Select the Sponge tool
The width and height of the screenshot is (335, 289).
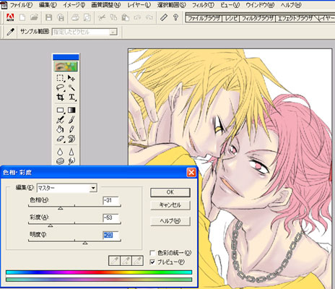(60, 161)
